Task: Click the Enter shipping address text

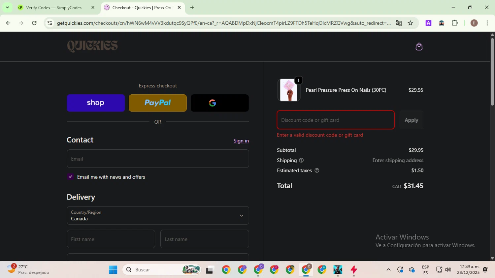Action: pyautogui.click(x=398, y=160)
